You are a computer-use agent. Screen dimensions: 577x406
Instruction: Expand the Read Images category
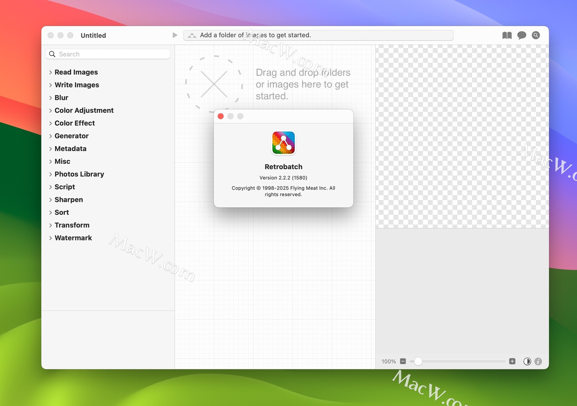tap(50, 72)
